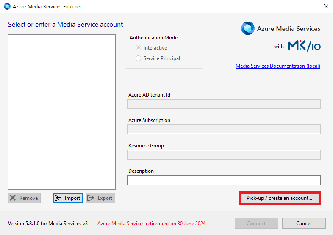Image resolution: width=333 pixels, height=235 pixels.
Task: Click the Resource Group field
Action: pyautogui.click(x=224, y=155)
